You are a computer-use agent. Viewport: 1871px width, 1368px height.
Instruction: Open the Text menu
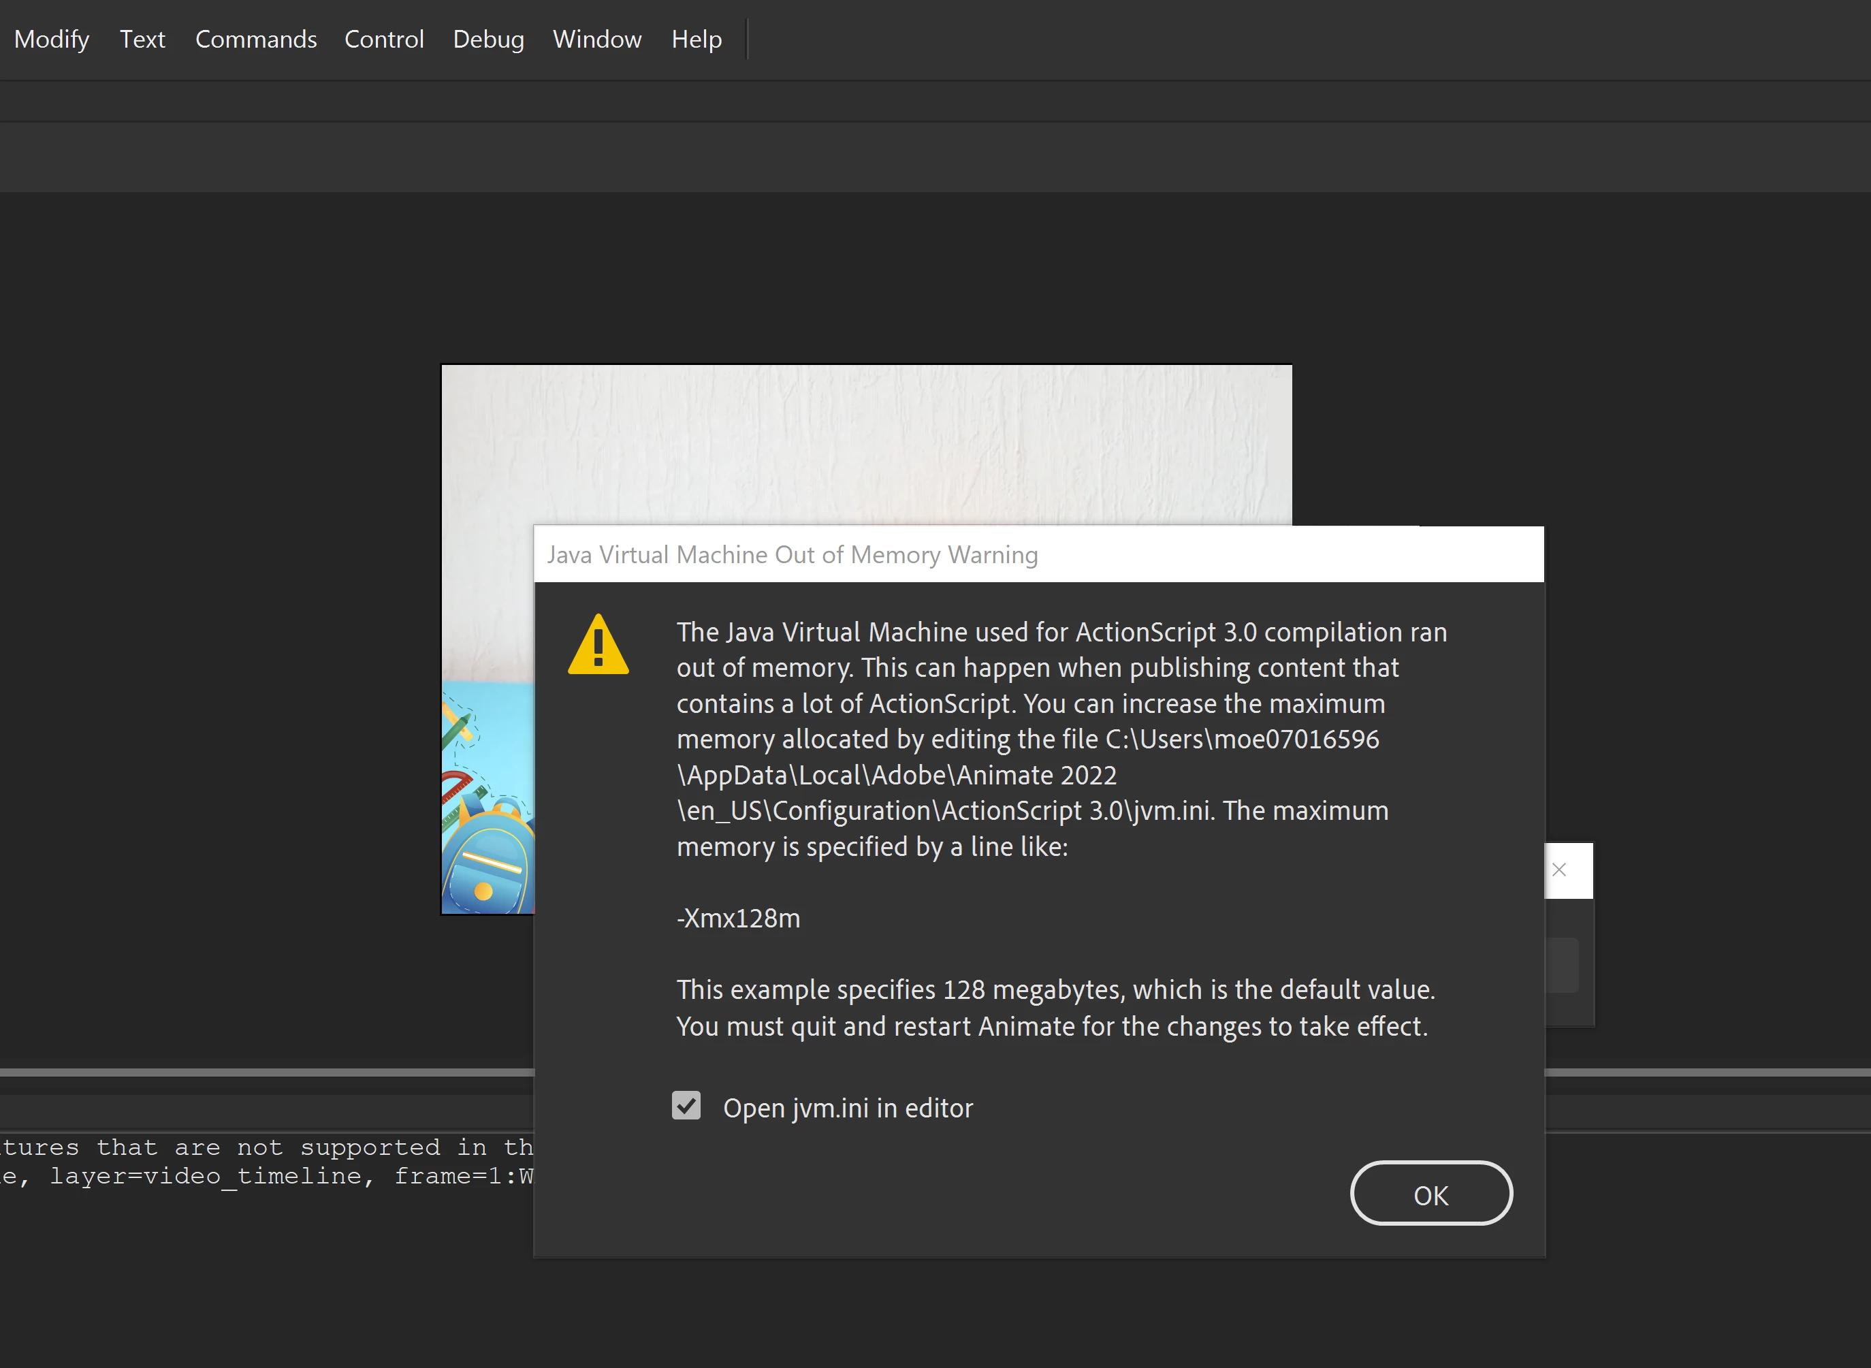point(142,39)
